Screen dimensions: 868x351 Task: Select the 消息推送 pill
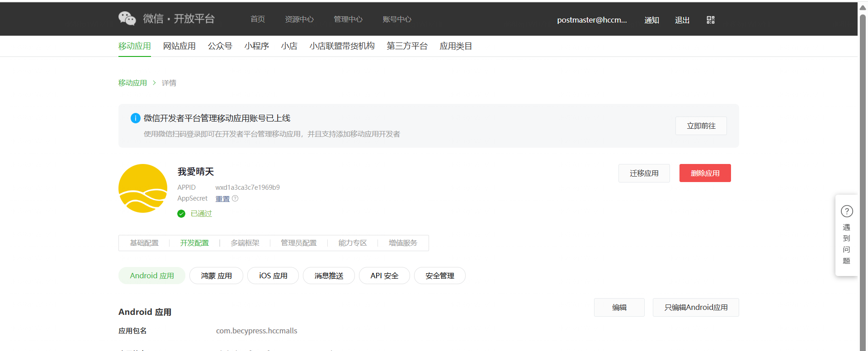click(329, 276)
